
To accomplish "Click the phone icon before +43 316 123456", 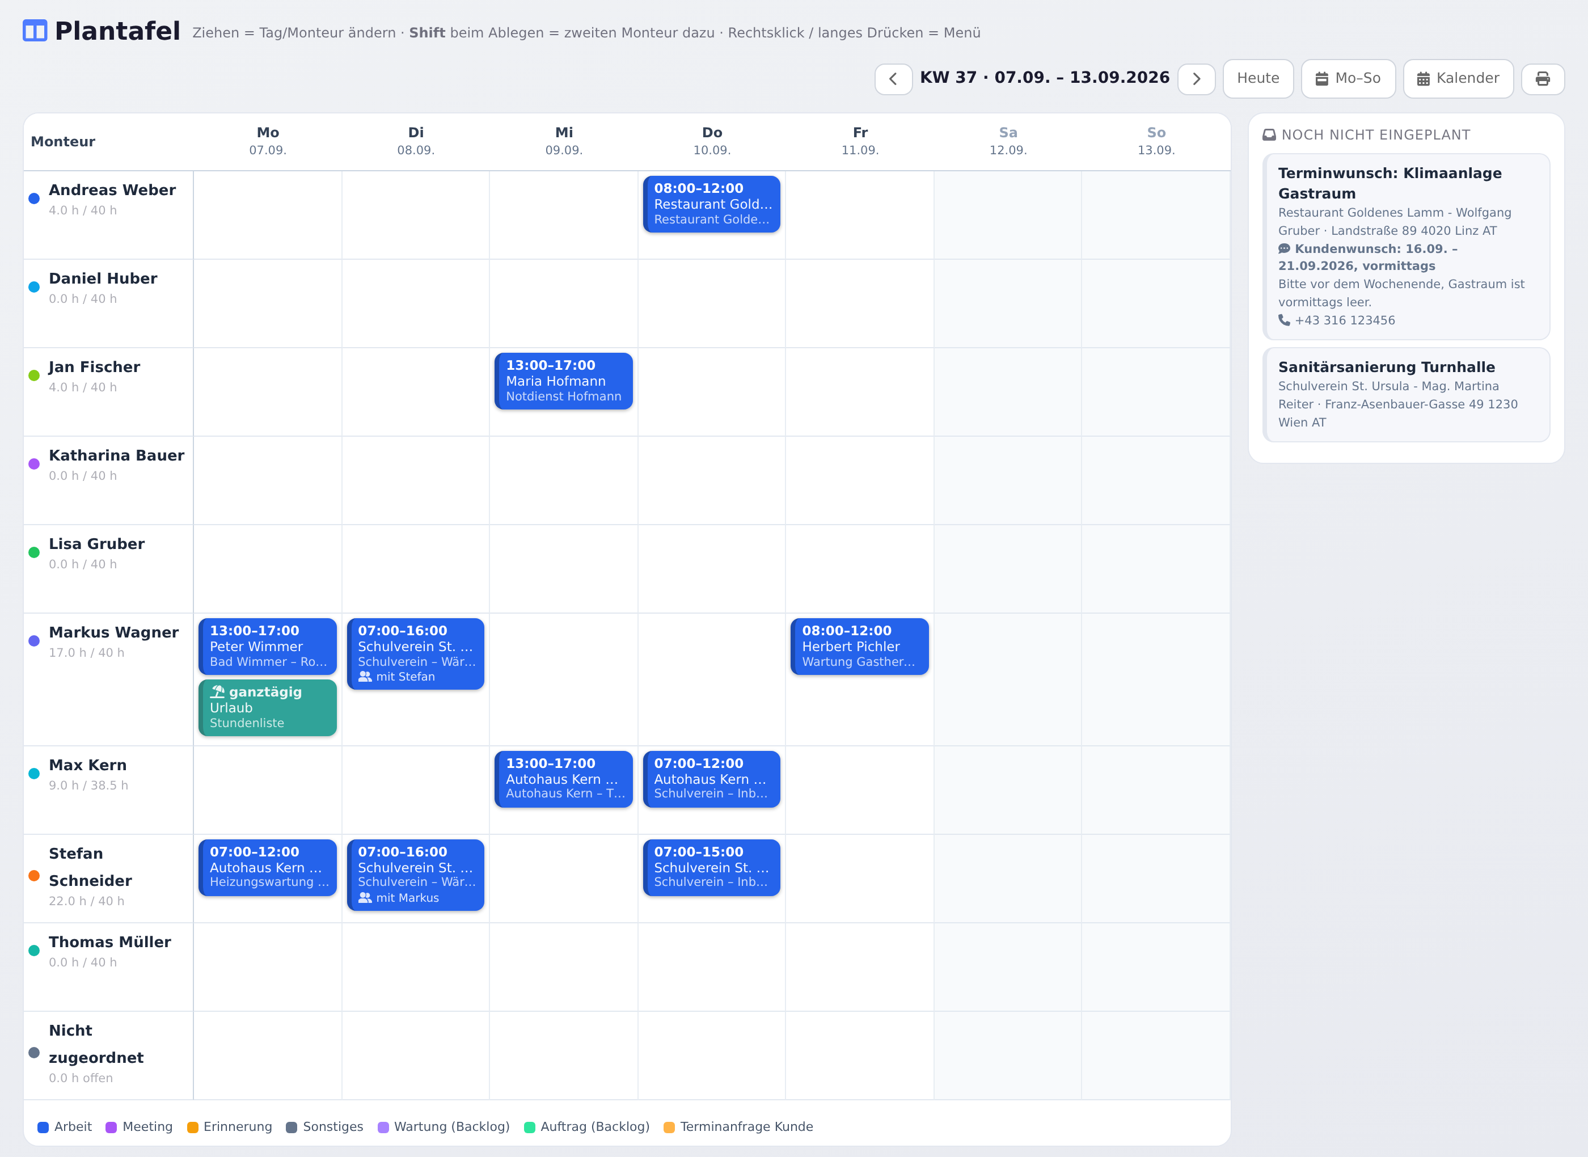I will click(1284, 320).
